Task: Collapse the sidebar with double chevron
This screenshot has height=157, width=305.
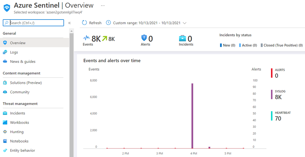Action: point(69,23)
